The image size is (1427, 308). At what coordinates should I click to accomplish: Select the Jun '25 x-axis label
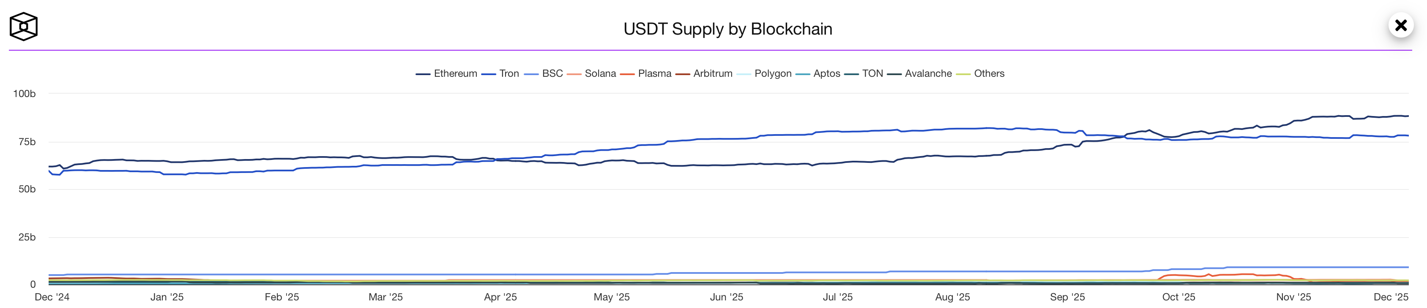click(726, 297)
